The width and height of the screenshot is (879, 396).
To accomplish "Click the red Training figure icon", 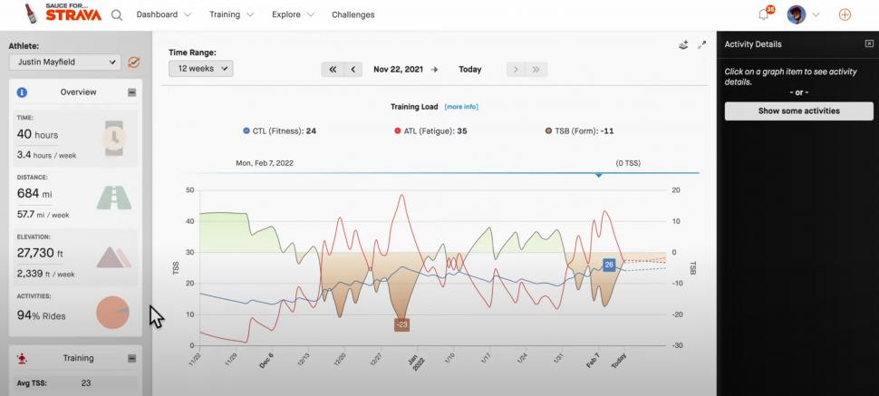I will 23,358.
